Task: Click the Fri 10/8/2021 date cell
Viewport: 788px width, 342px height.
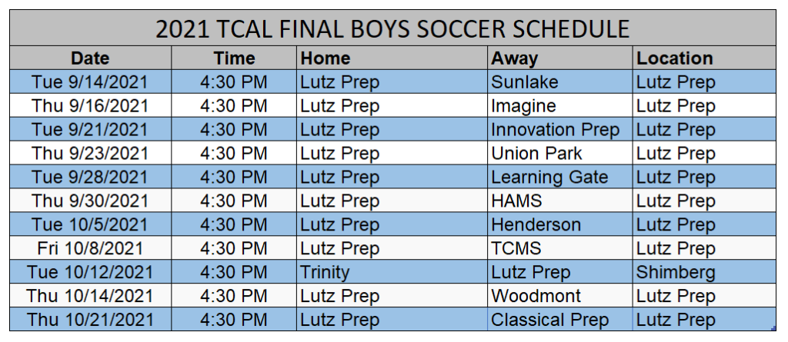Action: 91,248
